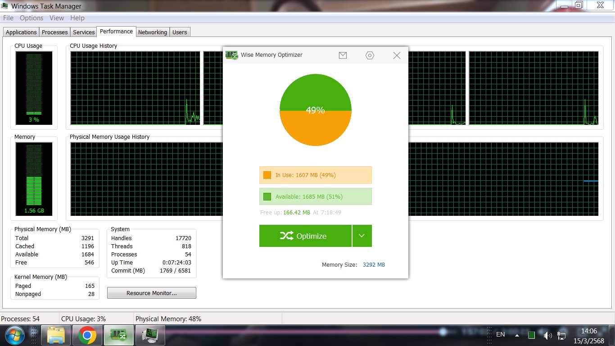
Task: Click the Memory Size 3292 MB value
Action: tap(374, 265)
